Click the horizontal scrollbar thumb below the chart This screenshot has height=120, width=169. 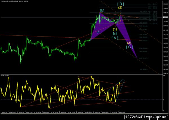point(157,114)
